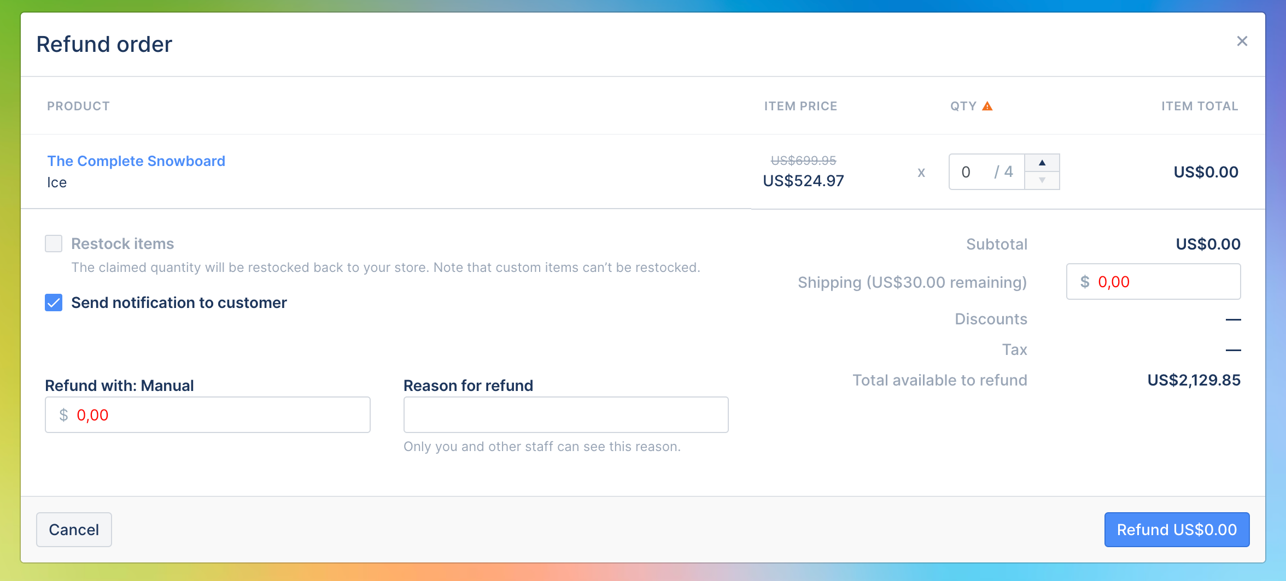Click the ITEM TOTAL column header
This screenshot has width=1286, height=581.
pos(1200,106)
